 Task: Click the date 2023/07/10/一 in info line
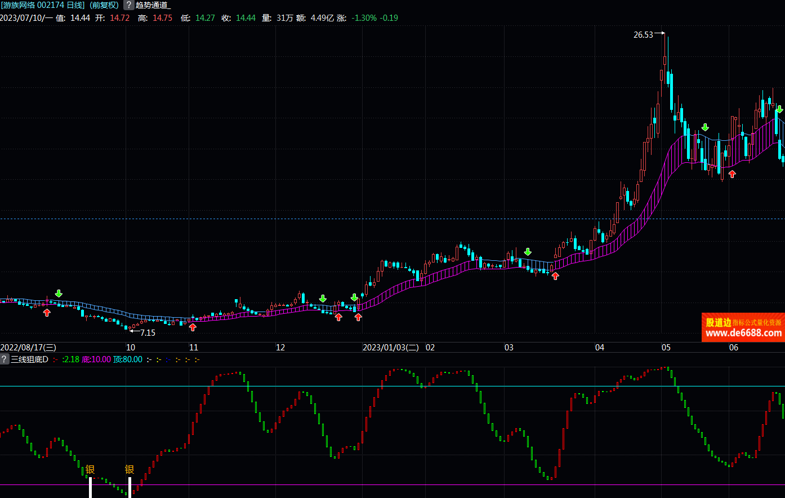pyautogui.click(x=26, y=18)
